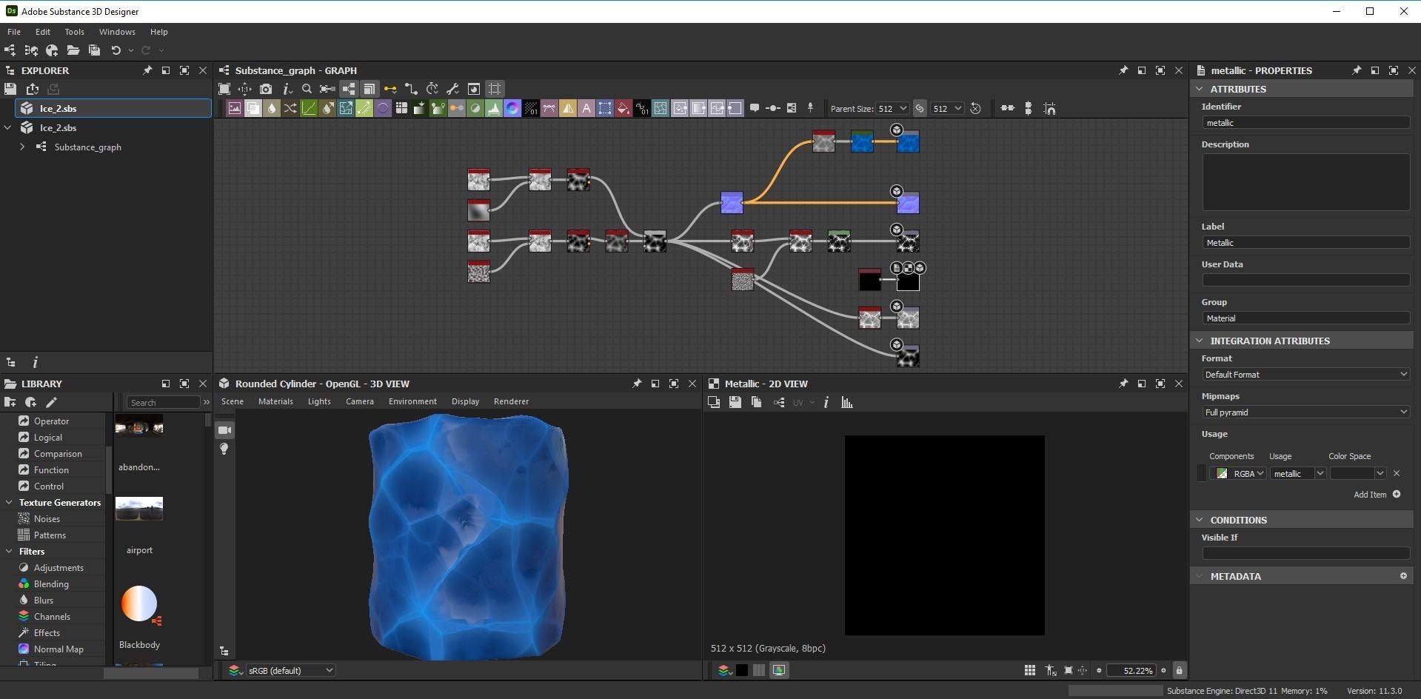This screenshot has height=699, width=1421.
Task: Click the wrench tools icon in graph toolbar
Action: pyautogui.click(x=453, y=89)
